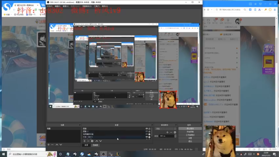This screenshot has width=279, height=157.
Task: Click the Windows taskbar search box
Action: (x=32, y=154)
